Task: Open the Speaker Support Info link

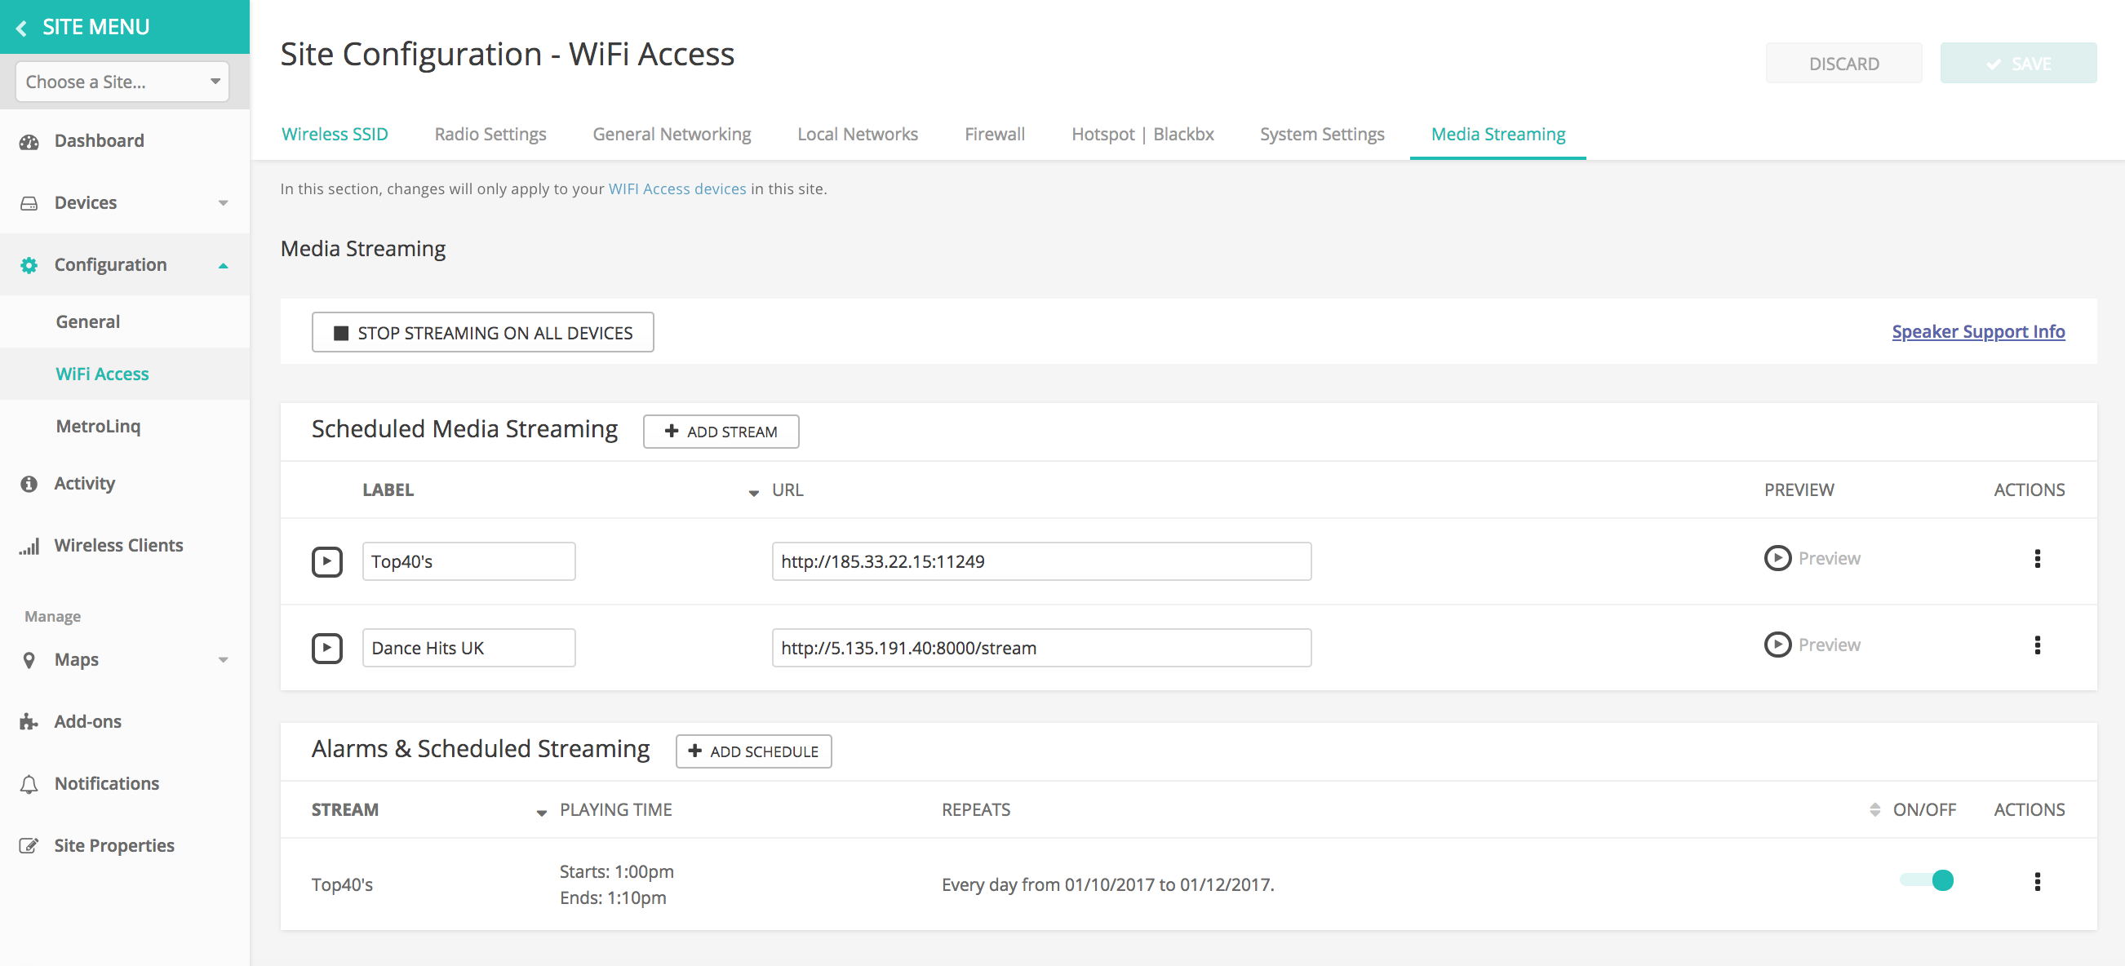Action: (x=1977, y=331)
